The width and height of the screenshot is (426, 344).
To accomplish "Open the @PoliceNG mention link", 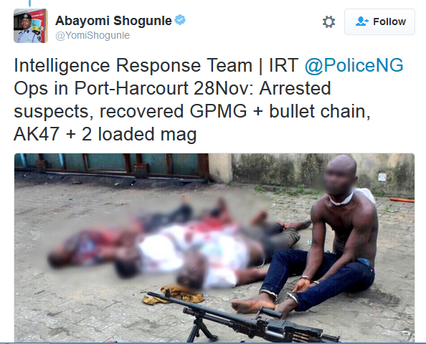I will point(354,65).
